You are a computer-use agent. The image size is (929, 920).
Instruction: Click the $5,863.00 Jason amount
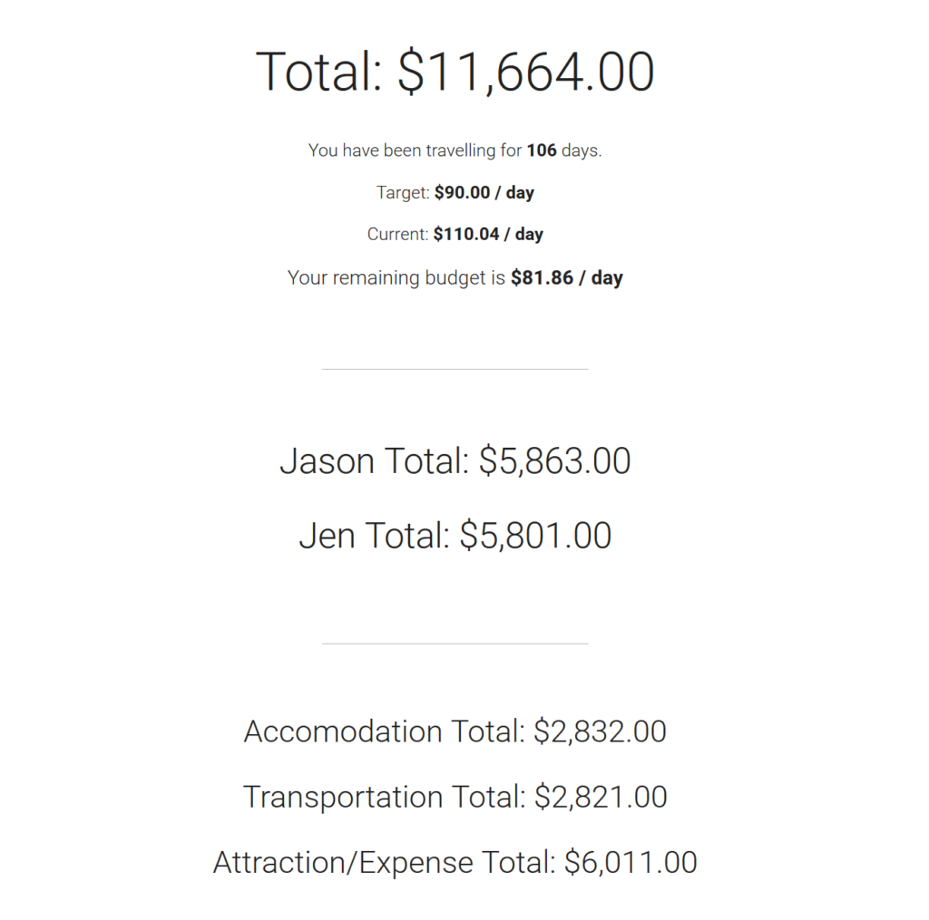click(554, 461)
